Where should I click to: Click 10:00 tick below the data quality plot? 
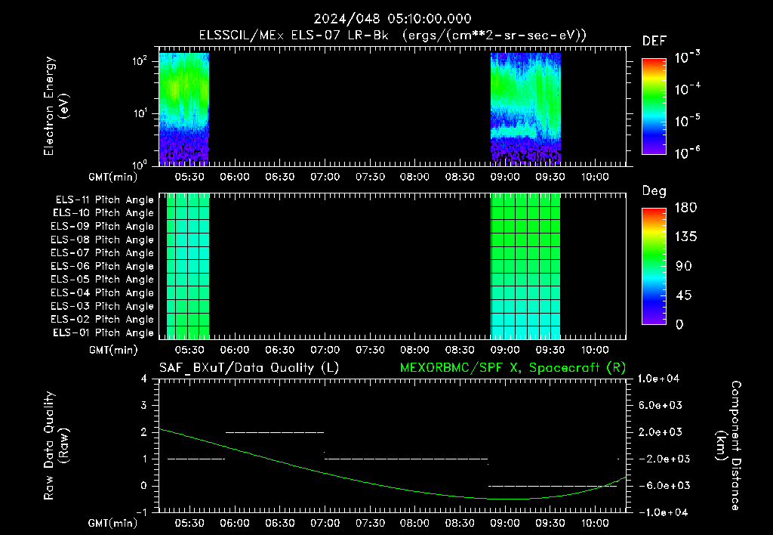(x=595, y=523)
